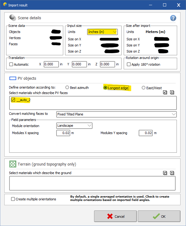Screen dimensions: 186x226
Task: Select Best azimuth orientation option
Action: (67, 88)
